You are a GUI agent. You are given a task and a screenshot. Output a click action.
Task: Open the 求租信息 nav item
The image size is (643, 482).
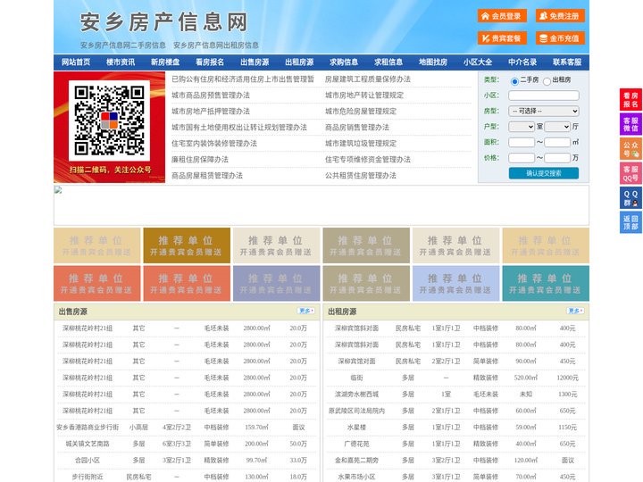point(388,62)
